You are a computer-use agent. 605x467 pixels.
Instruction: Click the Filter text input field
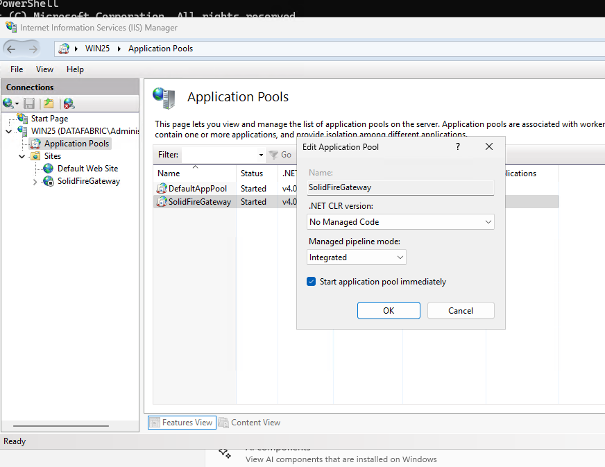pyautogui.click(x=219, y=155)
